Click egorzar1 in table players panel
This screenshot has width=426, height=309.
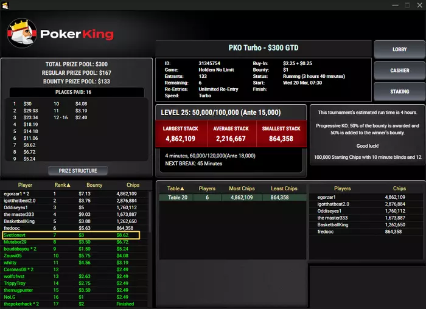click(366, 198)
